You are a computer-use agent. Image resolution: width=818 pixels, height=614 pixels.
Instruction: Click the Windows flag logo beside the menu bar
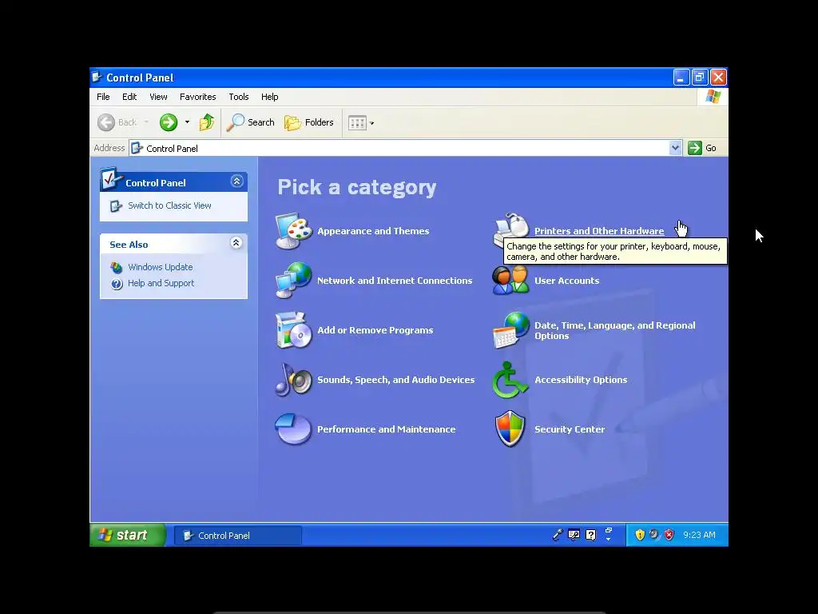pyautogui.click(x=713, y=97)
